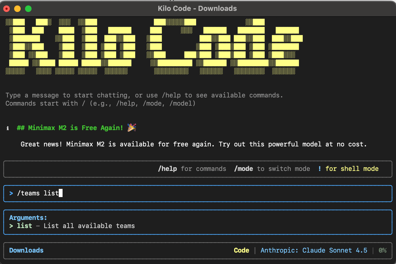Click the Minimax M2 is Free Again heading
The height and width of the screenshot is (264, 396).
click(x=70, y=128)
